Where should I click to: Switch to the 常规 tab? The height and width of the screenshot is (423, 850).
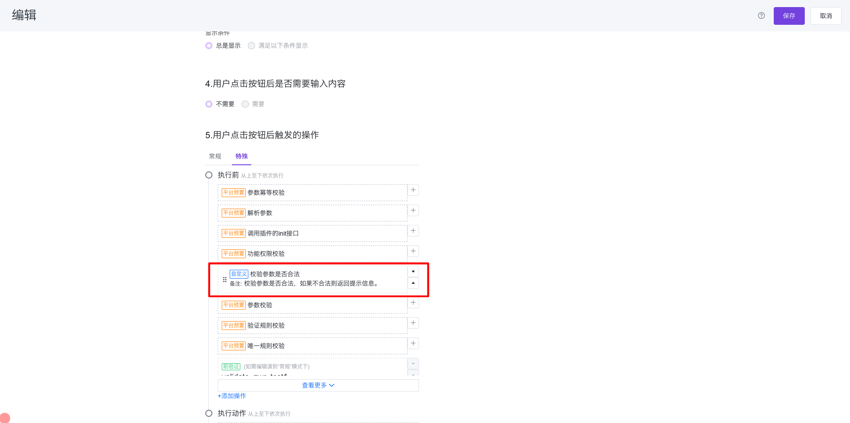[215, 156]
